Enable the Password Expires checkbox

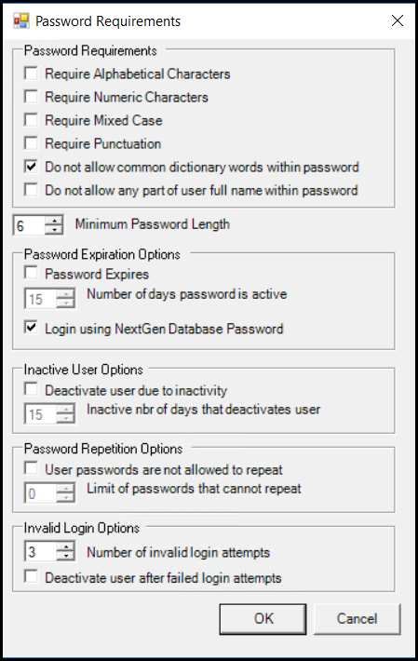[31, 273]
